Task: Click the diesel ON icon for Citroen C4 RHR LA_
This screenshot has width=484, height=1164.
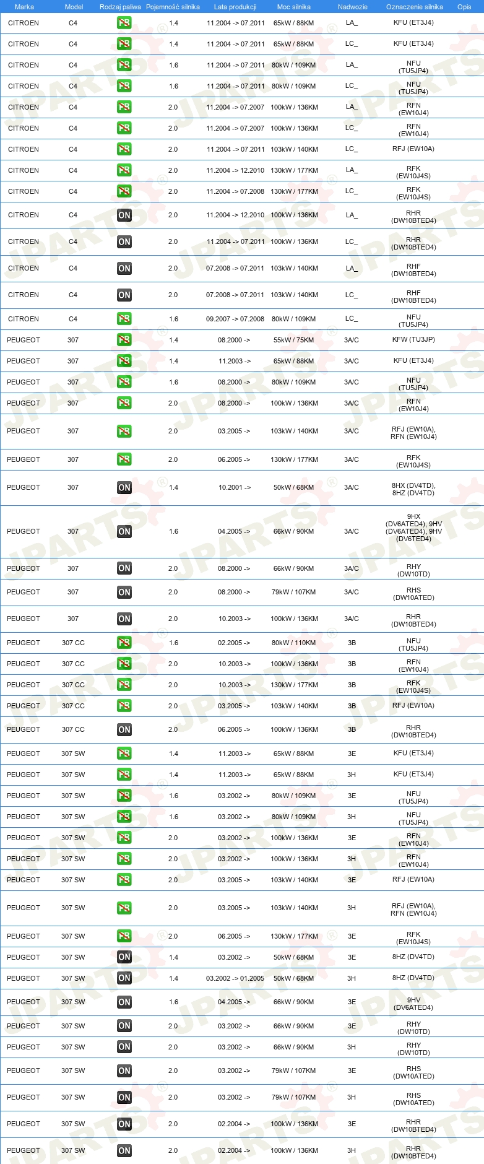Action: click(x=124, y=215)
